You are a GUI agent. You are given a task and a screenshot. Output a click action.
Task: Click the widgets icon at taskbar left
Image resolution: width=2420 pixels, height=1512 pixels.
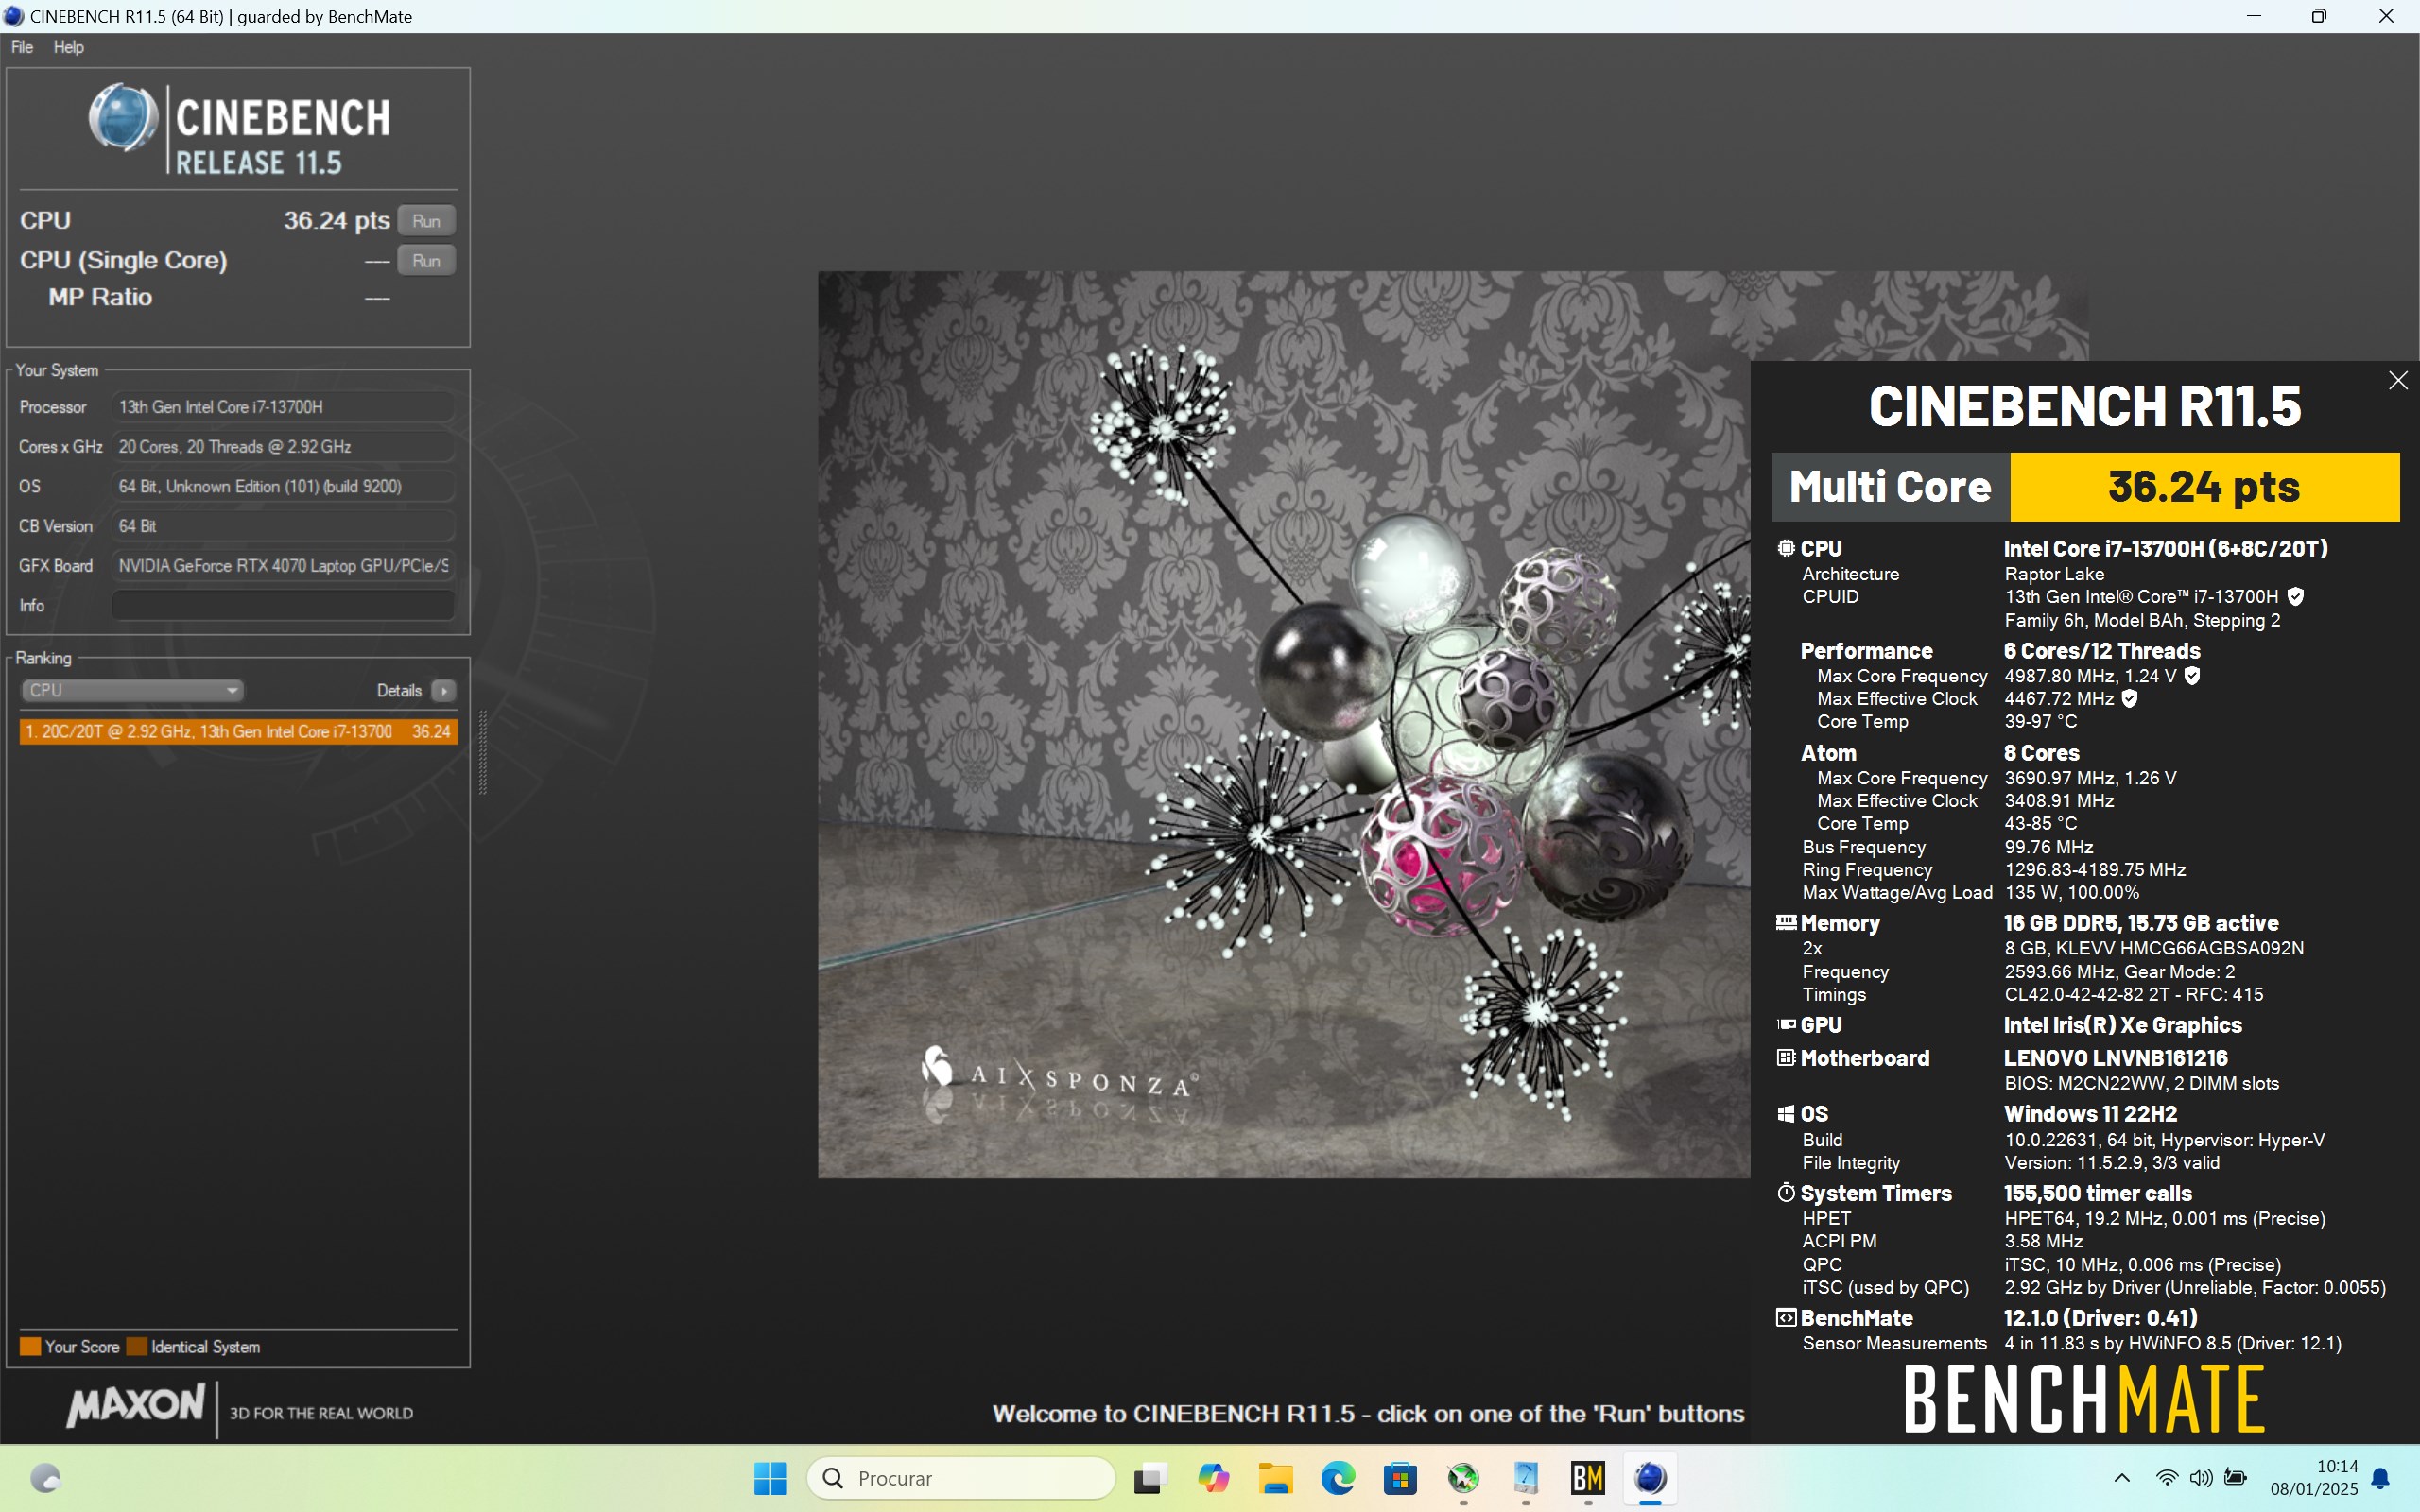coord(46,1478)
